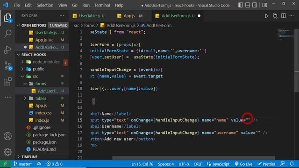Screen dimensions: 299x168
Task: Open the Edit menu
Action: pyautogui.click(x=28, y=5)
